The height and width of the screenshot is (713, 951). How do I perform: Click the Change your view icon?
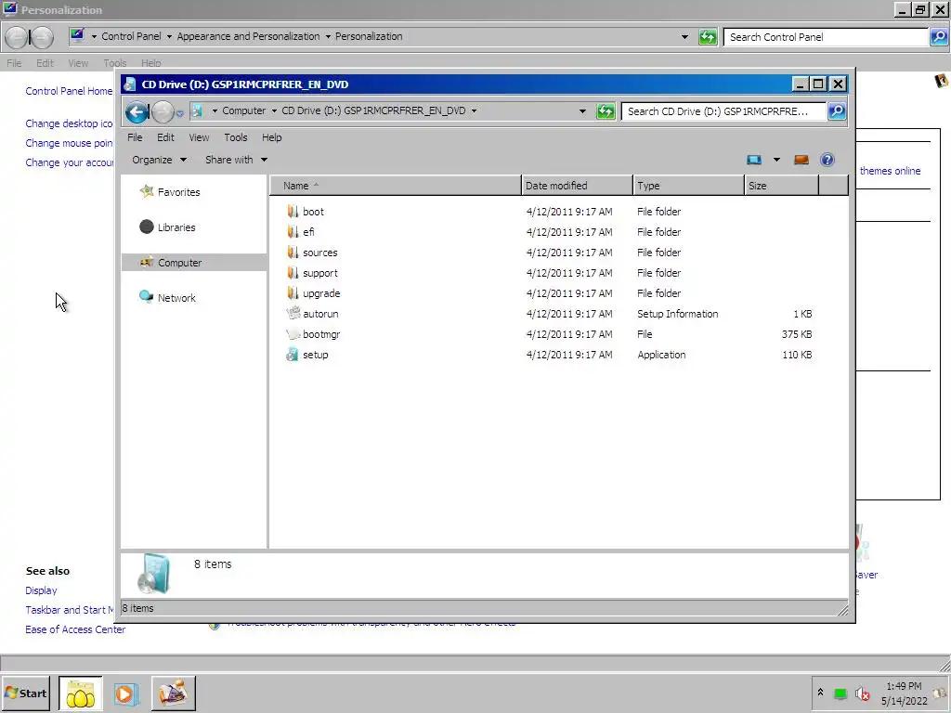coord(754,160)
